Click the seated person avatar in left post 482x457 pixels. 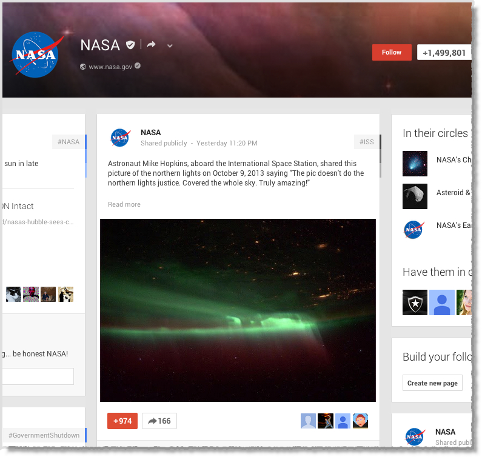coord(49,294)
